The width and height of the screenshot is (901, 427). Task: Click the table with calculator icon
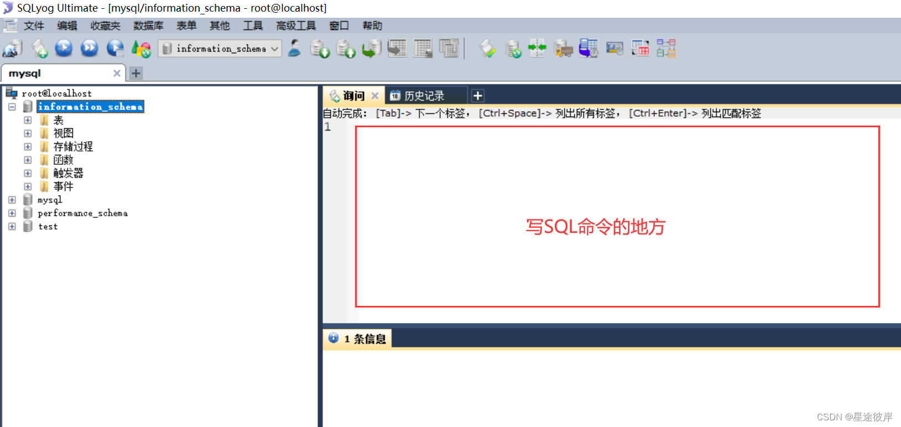coord(423,49)
